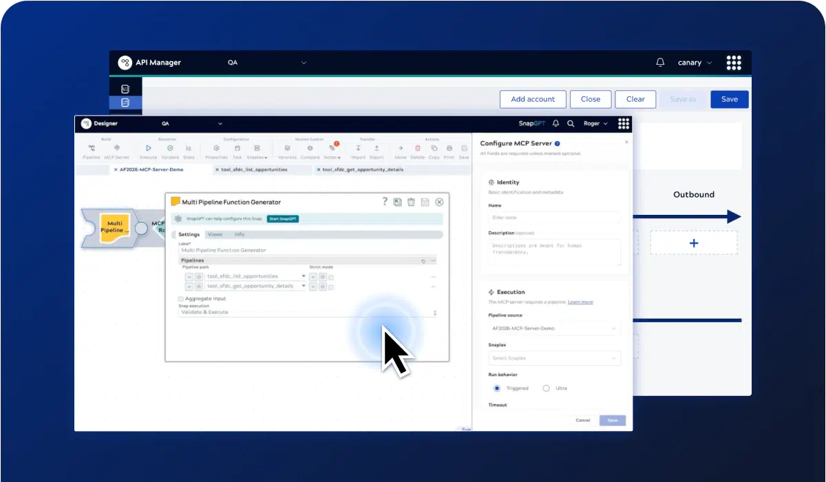Select the Triggered run behavior radio

(497, 388)
